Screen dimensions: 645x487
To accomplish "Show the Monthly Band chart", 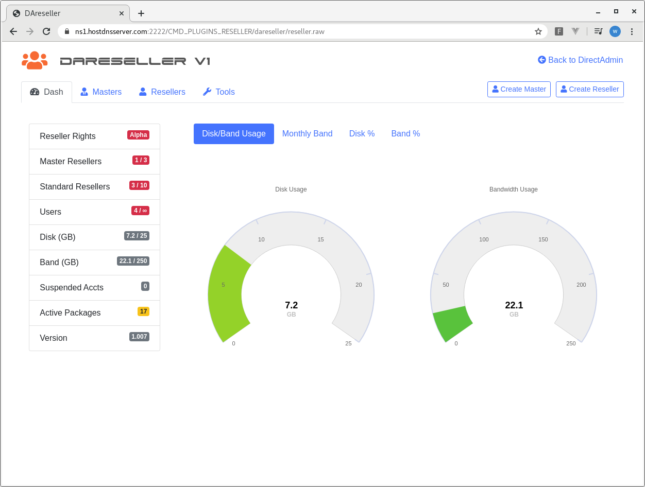I will (x=307, y=134).
